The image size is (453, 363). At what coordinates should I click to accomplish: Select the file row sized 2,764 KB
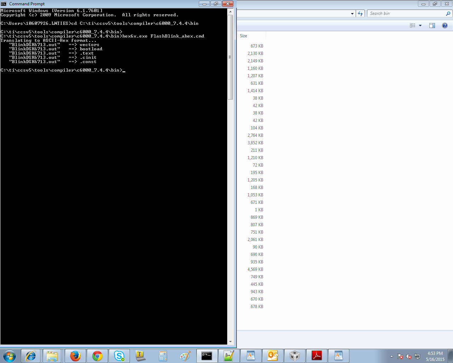pos(255,135)
